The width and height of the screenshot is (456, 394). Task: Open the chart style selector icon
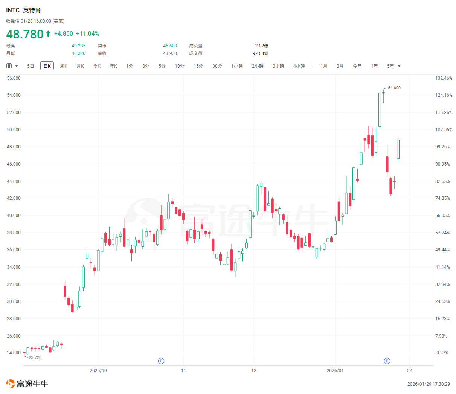[8, 66]
